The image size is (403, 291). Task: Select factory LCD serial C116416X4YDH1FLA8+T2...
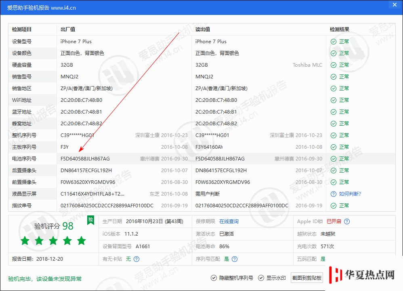coord(92,194)
